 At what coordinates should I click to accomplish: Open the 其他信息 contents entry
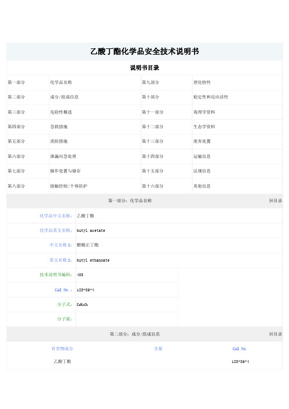pos(202,186)
